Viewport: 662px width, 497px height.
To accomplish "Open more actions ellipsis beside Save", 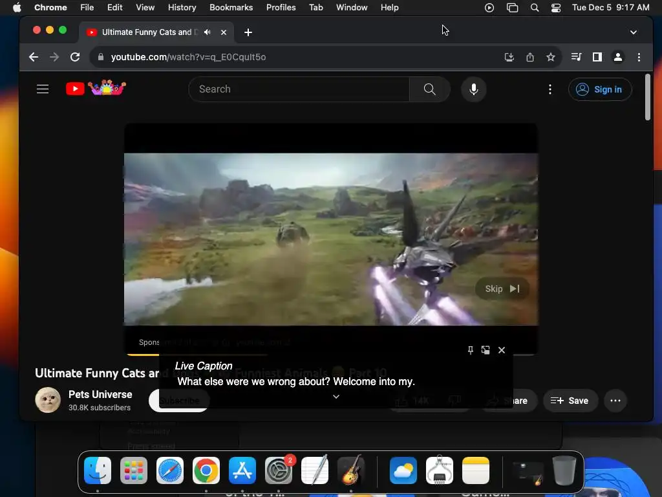I will click(x=615, y=401).
